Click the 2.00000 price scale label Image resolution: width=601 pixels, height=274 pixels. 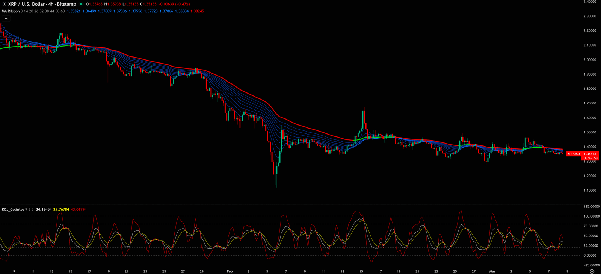(x=589, y=60)
